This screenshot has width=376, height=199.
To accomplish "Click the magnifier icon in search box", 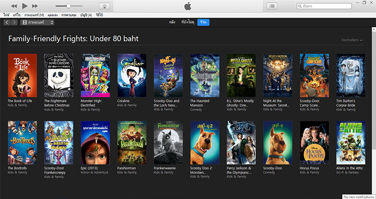I will click(x=300, y=6).
